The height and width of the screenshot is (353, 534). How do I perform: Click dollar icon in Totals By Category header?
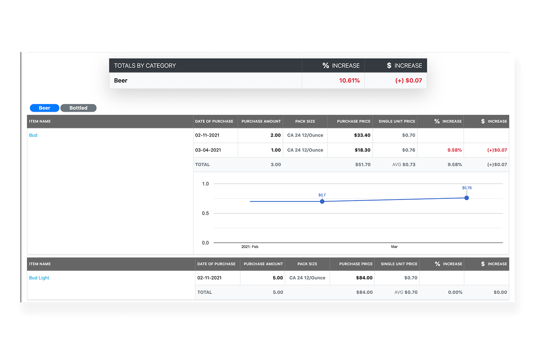(389, 65)
